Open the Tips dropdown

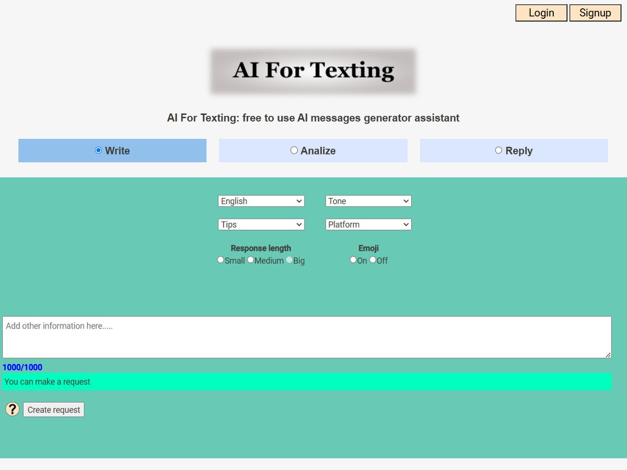click(x=261, y=225)
